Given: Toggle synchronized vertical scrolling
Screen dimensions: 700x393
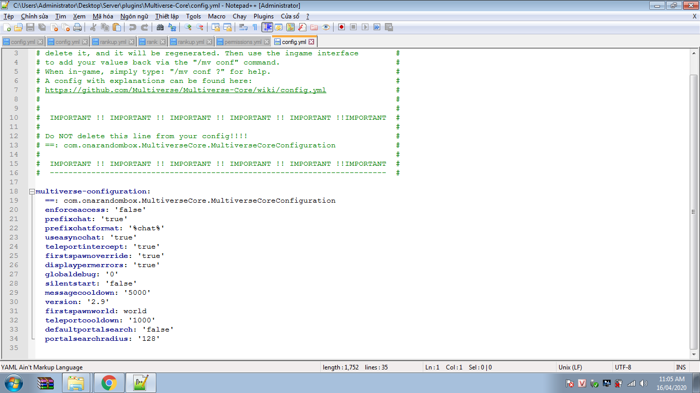Looking at the screenshot, I should [216, 27].
